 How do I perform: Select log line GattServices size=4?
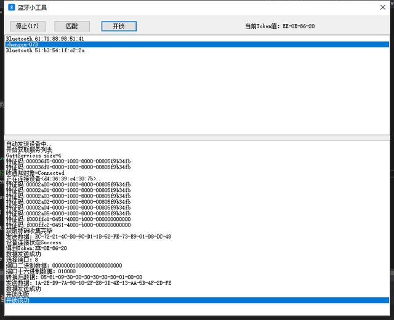coord(197,156)
